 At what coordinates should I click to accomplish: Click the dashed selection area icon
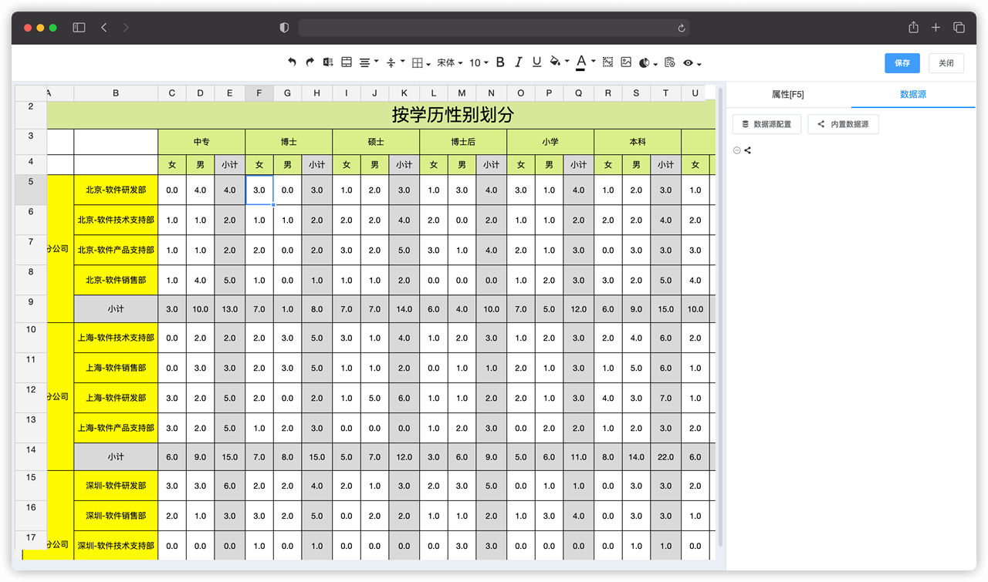tap(608, 62)
